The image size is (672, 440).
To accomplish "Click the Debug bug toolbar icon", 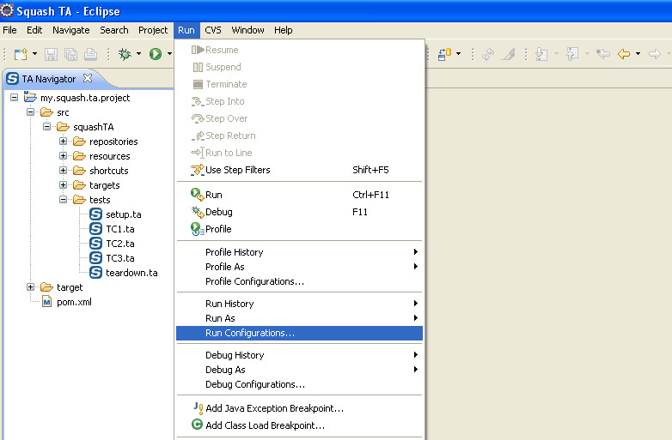I will [x=125, y=54].
